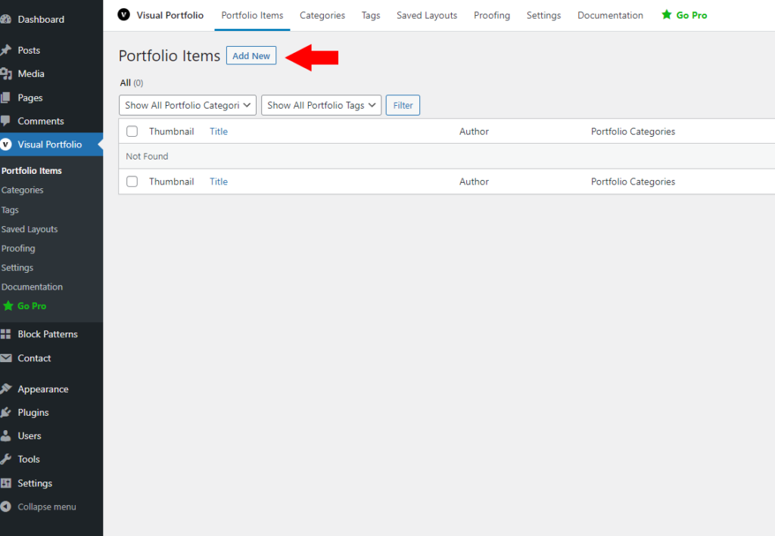Select Portfolio Items in sidebar submenu

tap(32, 171)
